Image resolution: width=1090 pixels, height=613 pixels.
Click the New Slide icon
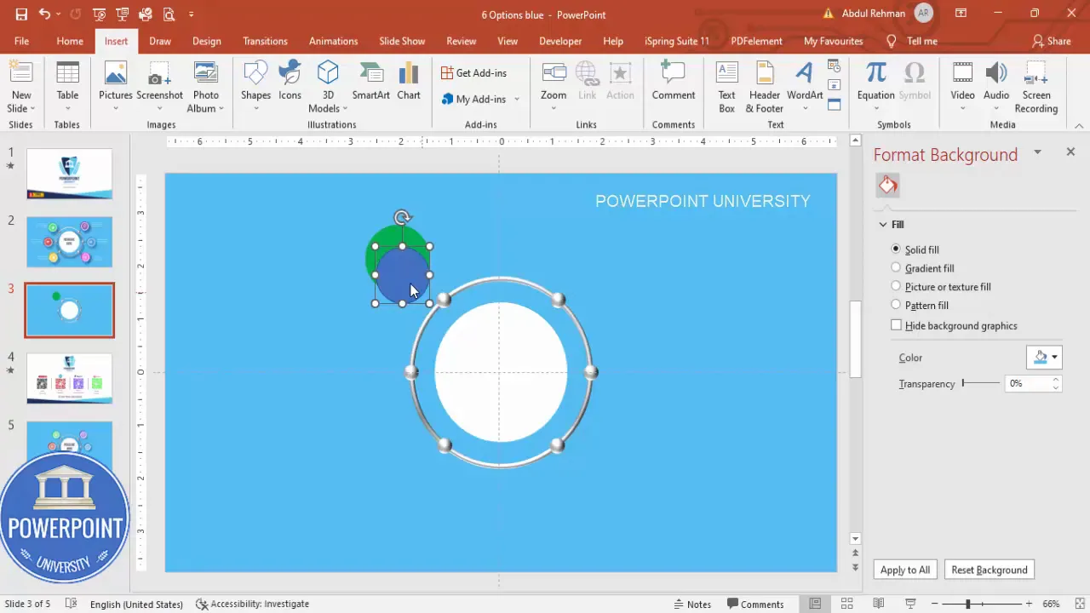(21, 73)
